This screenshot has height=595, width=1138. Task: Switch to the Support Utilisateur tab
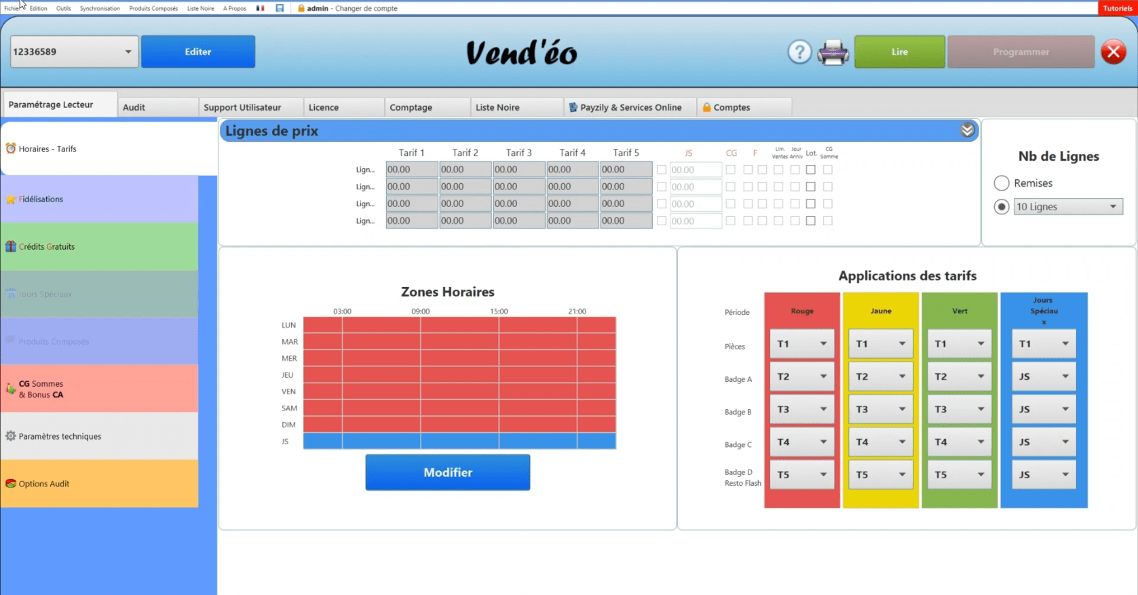click(251, 107)
